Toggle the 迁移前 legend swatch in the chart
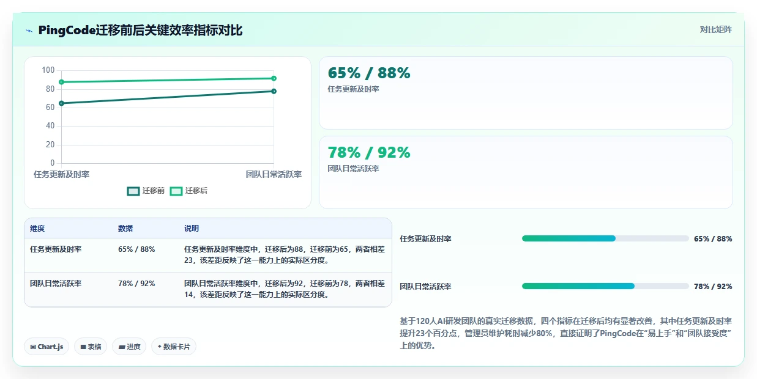The height and width of the screenshot is (379, 757). [x=133, y=191]
